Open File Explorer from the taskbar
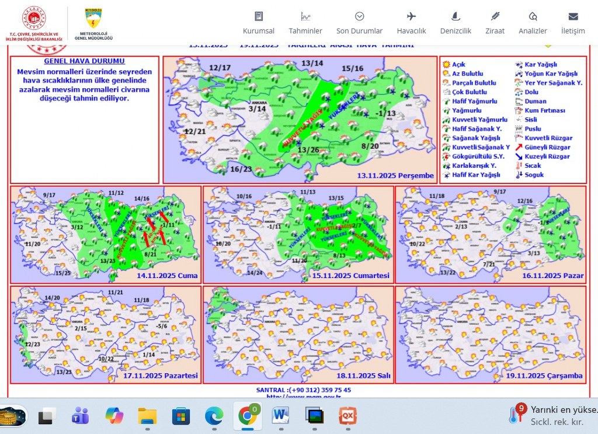598x434 pixels. point(147,415)
